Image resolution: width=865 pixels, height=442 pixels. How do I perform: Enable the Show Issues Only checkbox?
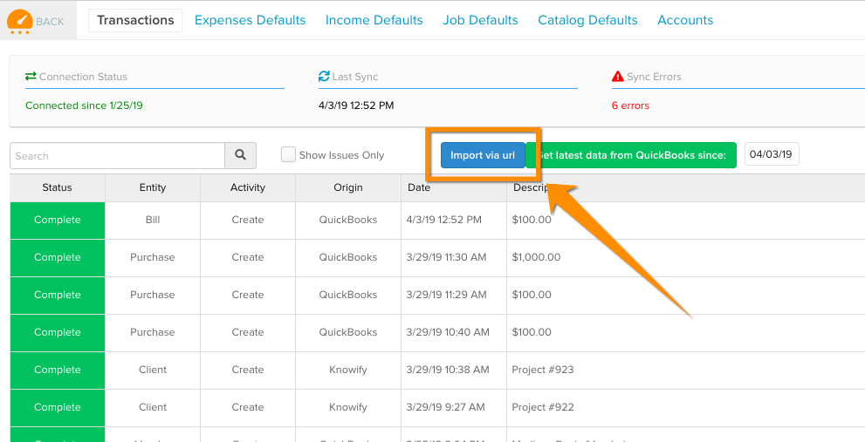(x=288, y=155)
